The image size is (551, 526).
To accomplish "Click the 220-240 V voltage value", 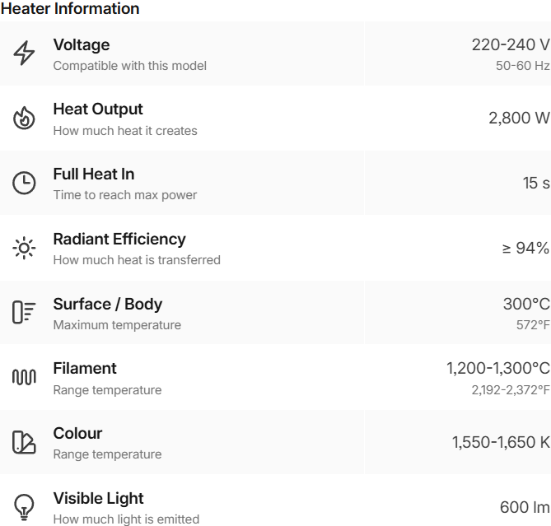I will (510, 45).
